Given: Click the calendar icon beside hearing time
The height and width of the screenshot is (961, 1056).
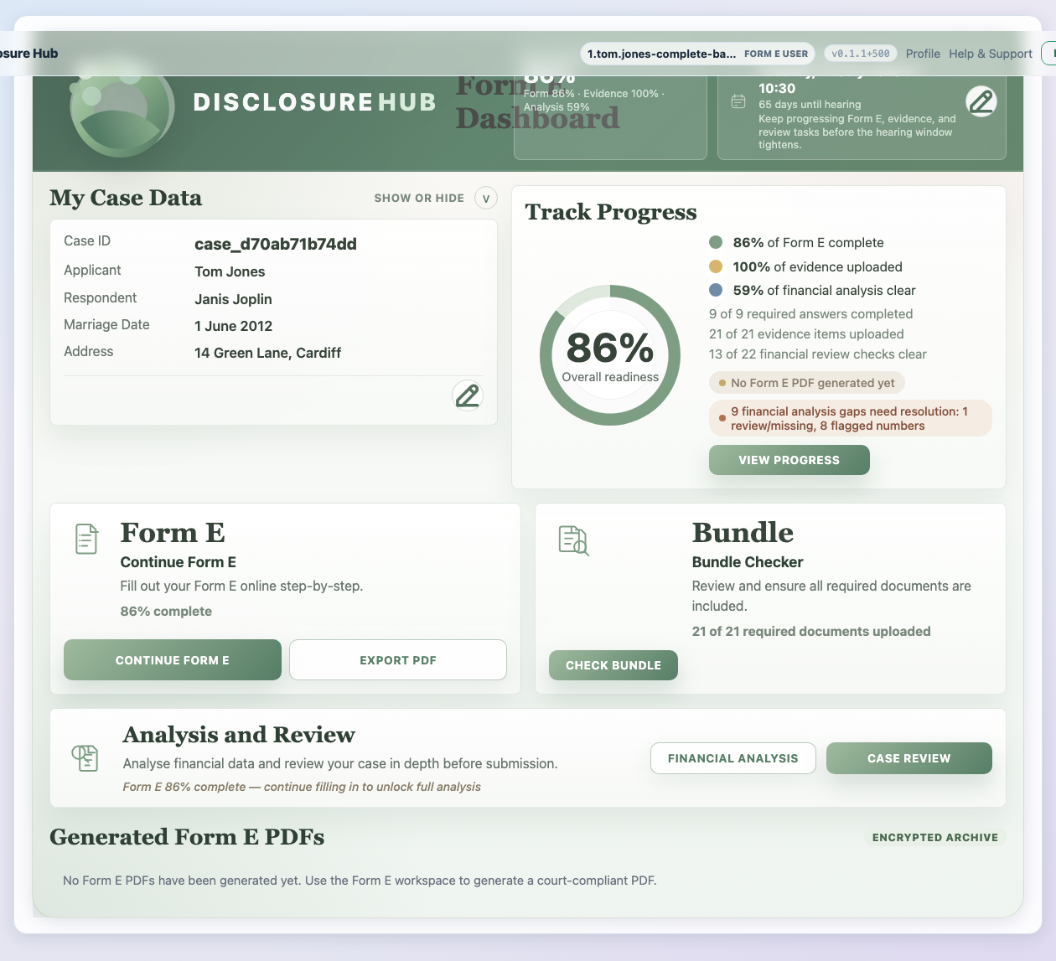Looking at the screenshot, I should pos(738,101).
